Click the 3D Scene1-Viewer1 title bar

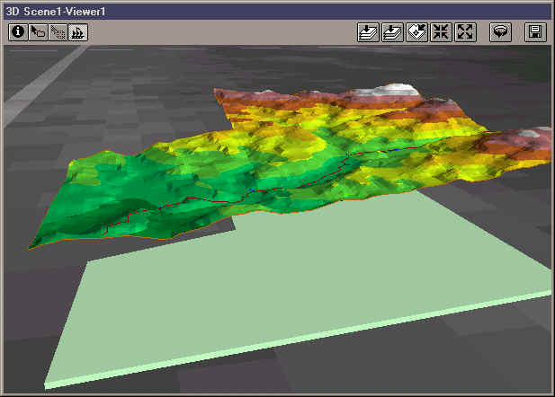click(x=277, y=12)
